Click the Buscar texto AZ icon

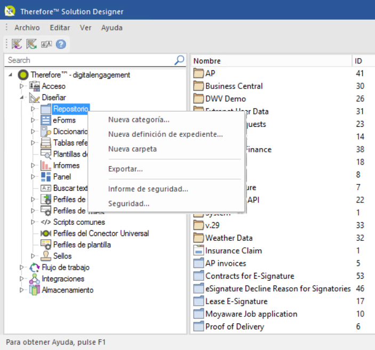[46, 188]
